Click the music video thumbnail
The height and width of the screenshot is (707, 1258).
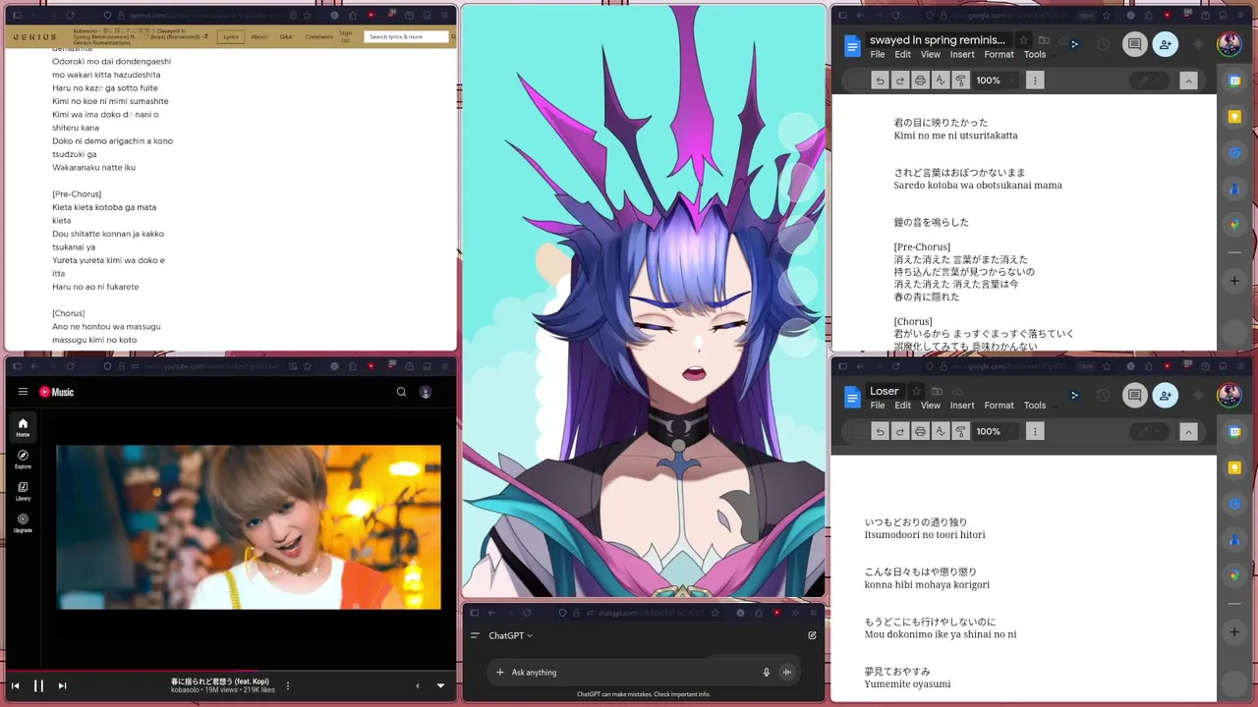coord(249,527)
